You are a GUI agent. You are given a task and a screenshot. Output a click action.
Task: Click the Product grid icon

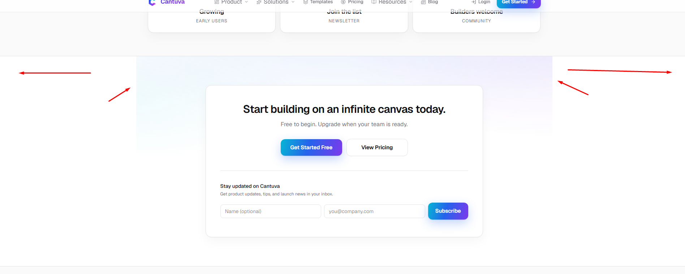point(217,2)
